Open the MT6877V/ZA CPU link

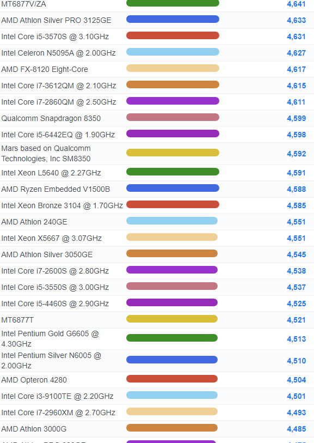[24, 4]
